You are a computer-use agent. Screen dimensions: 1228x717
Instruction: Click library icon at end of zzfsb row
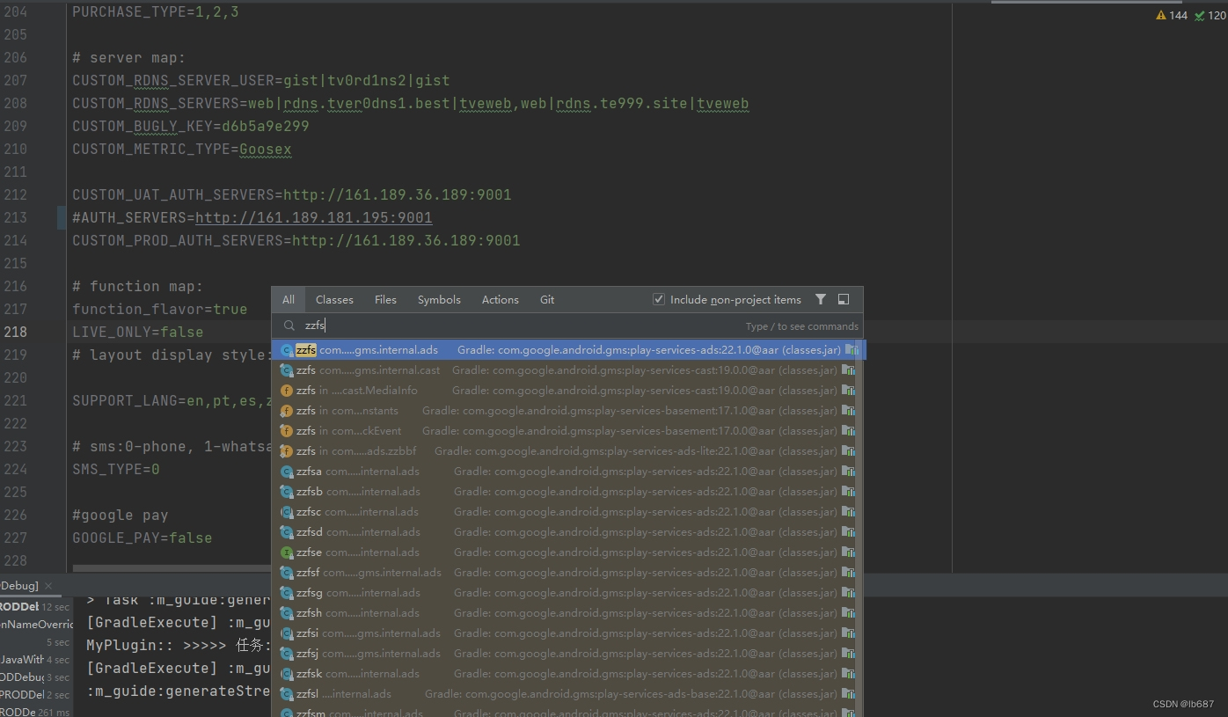coord(848,492)
